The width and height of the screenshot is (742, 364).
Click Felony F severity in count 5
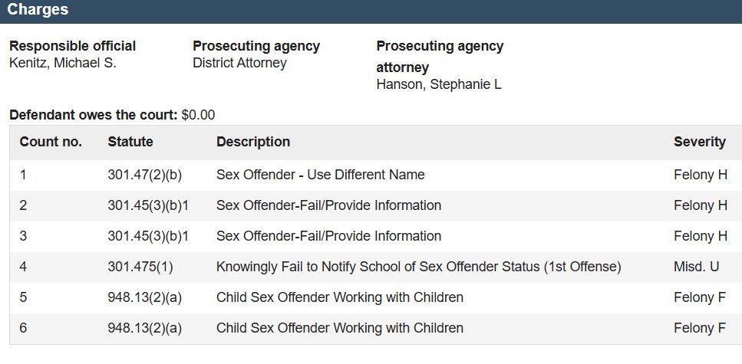pos(699,298)
